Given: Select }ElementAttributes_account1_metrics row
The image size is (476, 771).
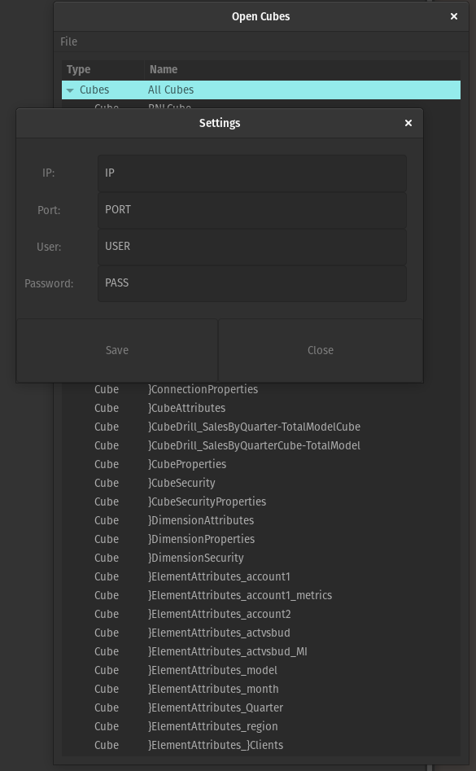Looking at the screenshot, I should click(x=261, y=595).
